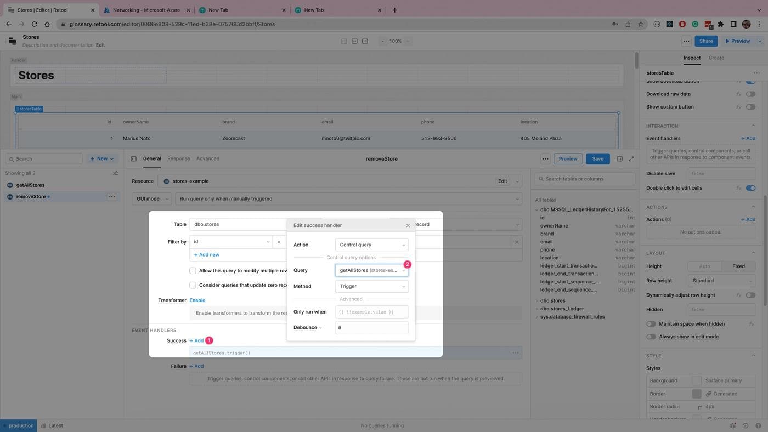Switch to the Response tab
This screenshot has height=432, width=768.
(178, 159)
